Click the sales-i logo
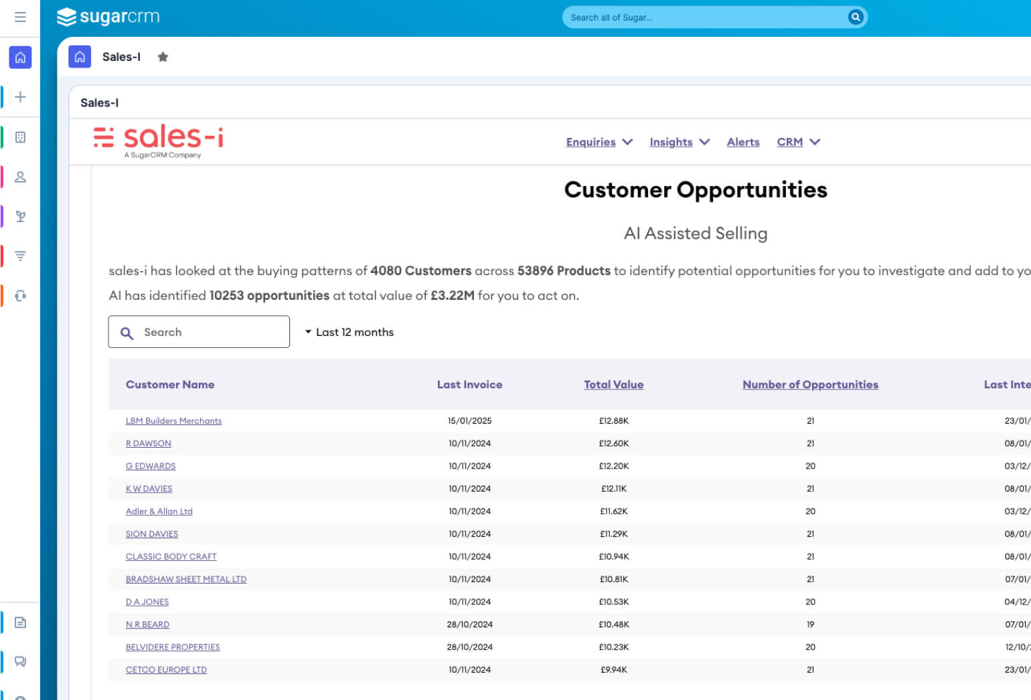 (x=159, y=142)
